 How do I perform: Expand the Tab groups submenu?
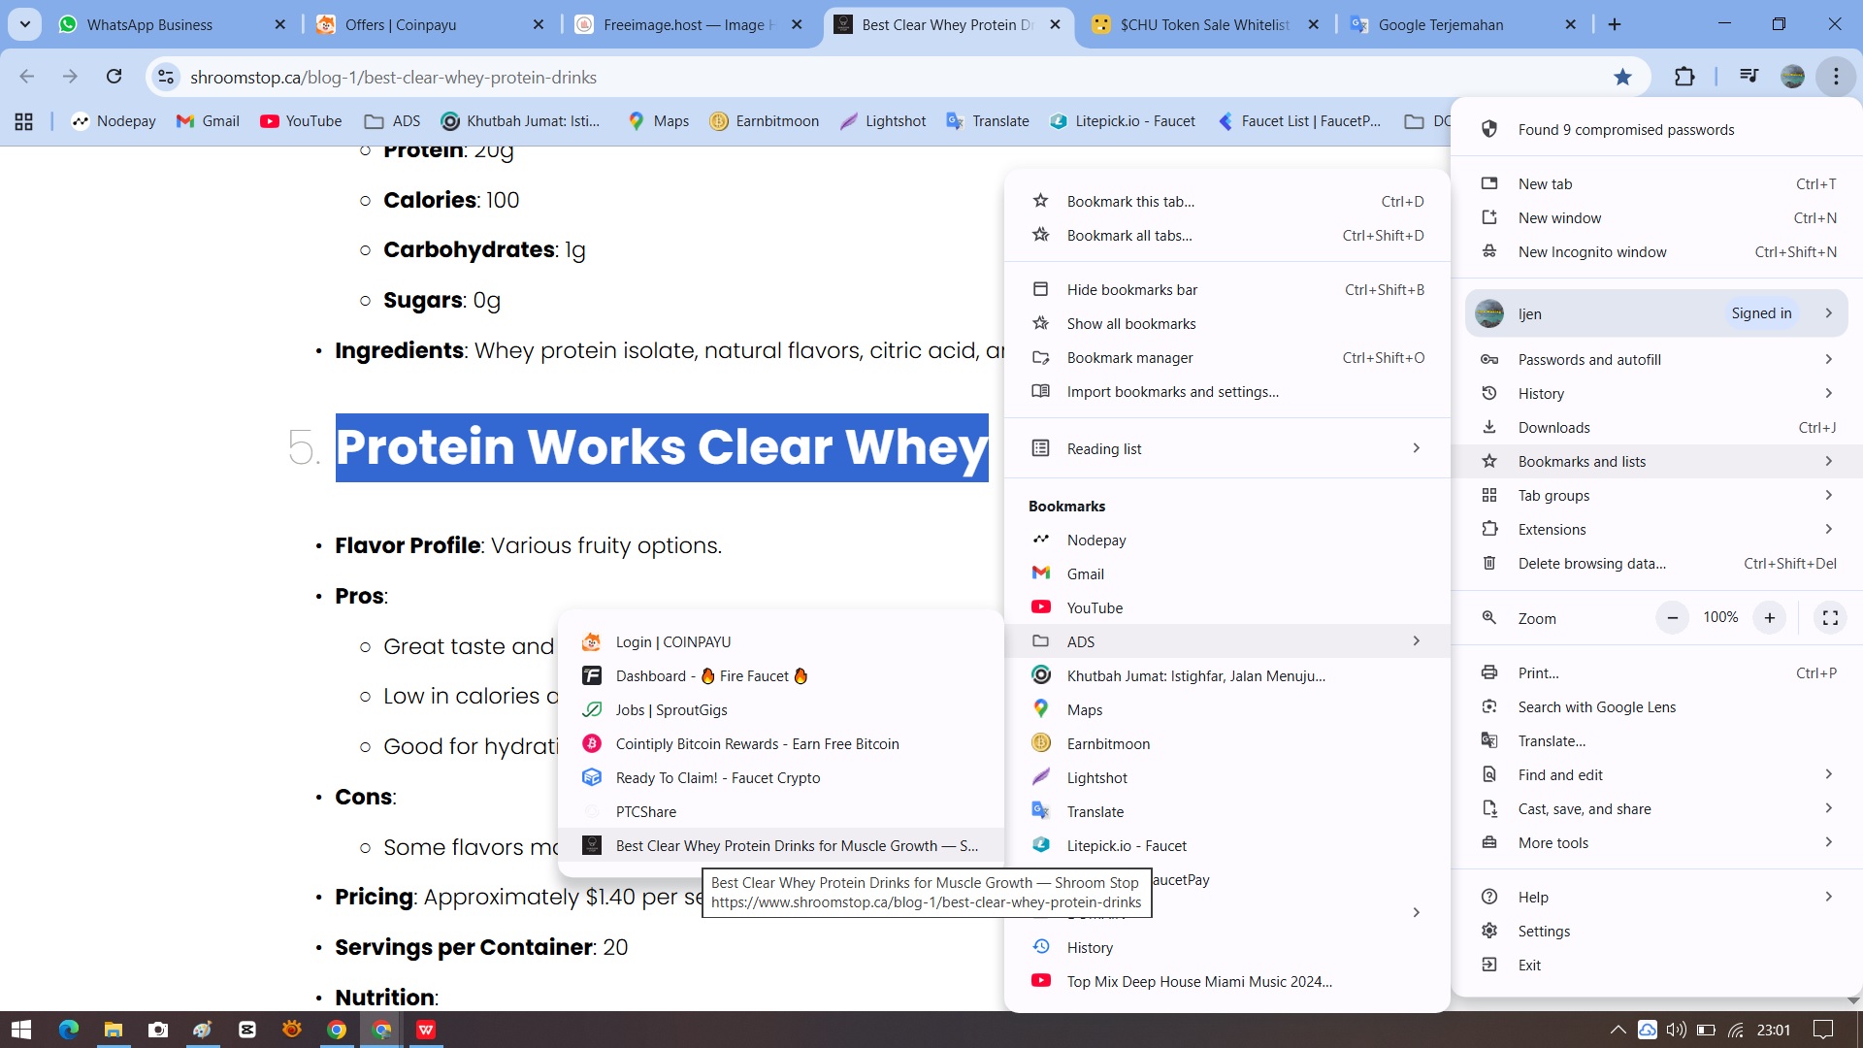(x=1657, y=495)
